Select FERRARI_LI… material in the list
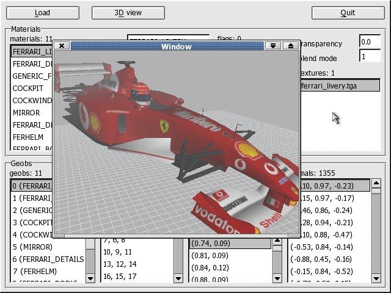Viewport: 391px width, 293px height. [x=32, y=51]
